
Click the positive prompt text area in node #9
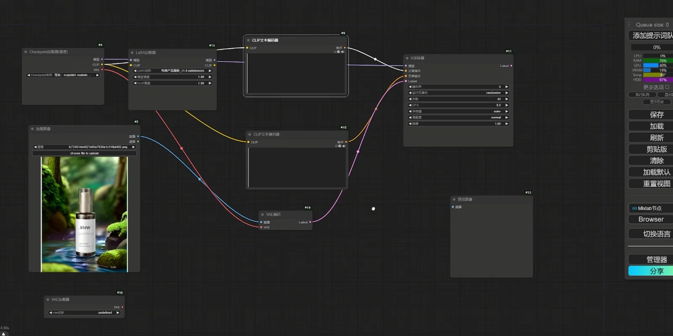[x=296, y=73]
